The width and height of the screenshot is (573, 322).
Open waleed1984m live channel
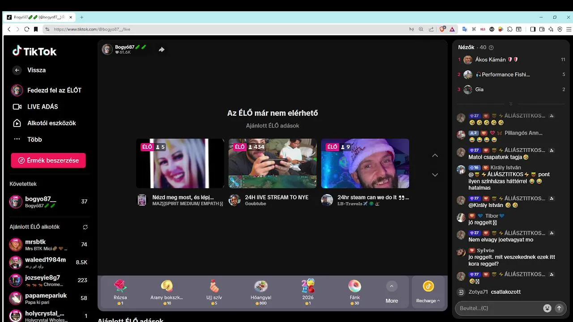click(x=48, y=263)
